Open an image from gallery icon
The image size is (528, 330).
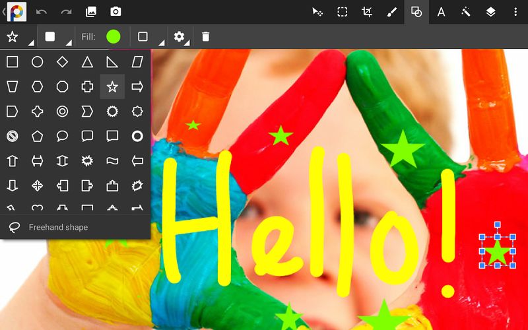tap(91, 12)
